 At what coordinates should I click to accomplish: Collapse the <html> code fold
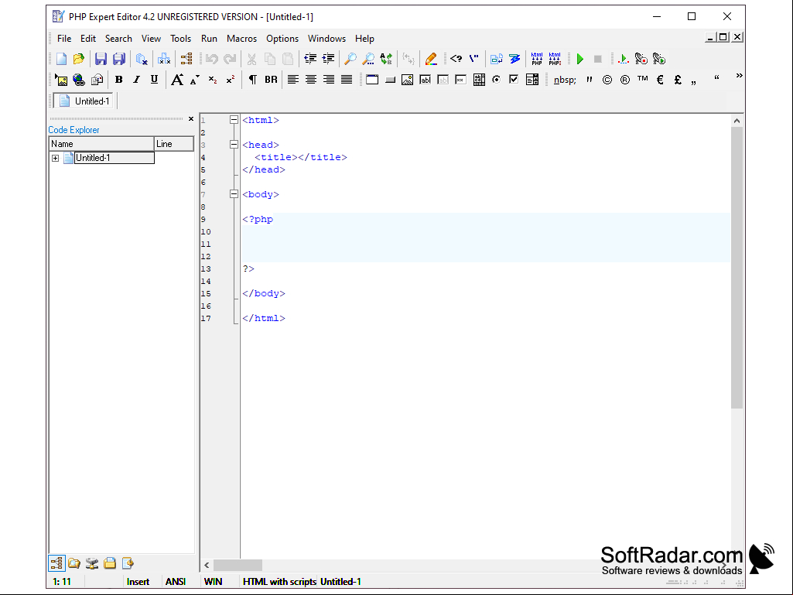pyautogui.click(x=234, y=120)
